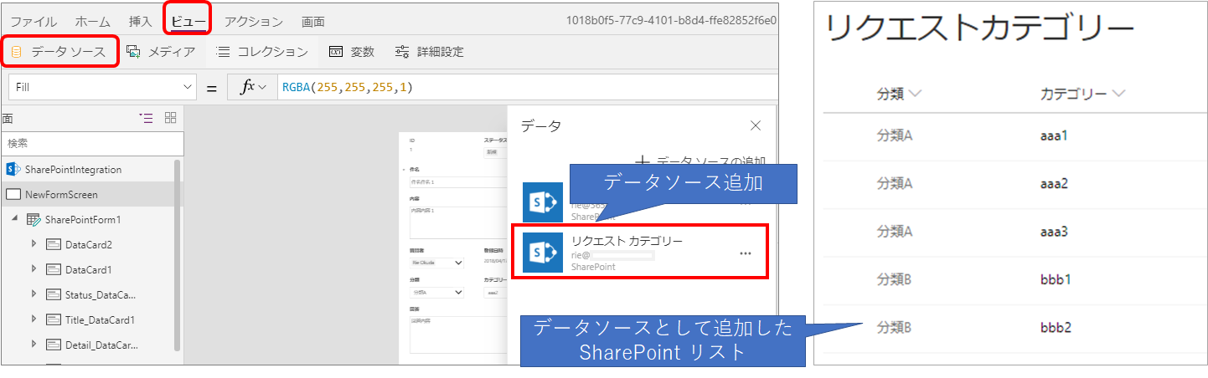Switch to tree list view icon
This screenshot has width=1208, height=378.
point(146,118)
